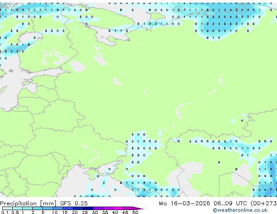Click the legend value label '25'
The image size is (277, 214).
tap(85, 212)
